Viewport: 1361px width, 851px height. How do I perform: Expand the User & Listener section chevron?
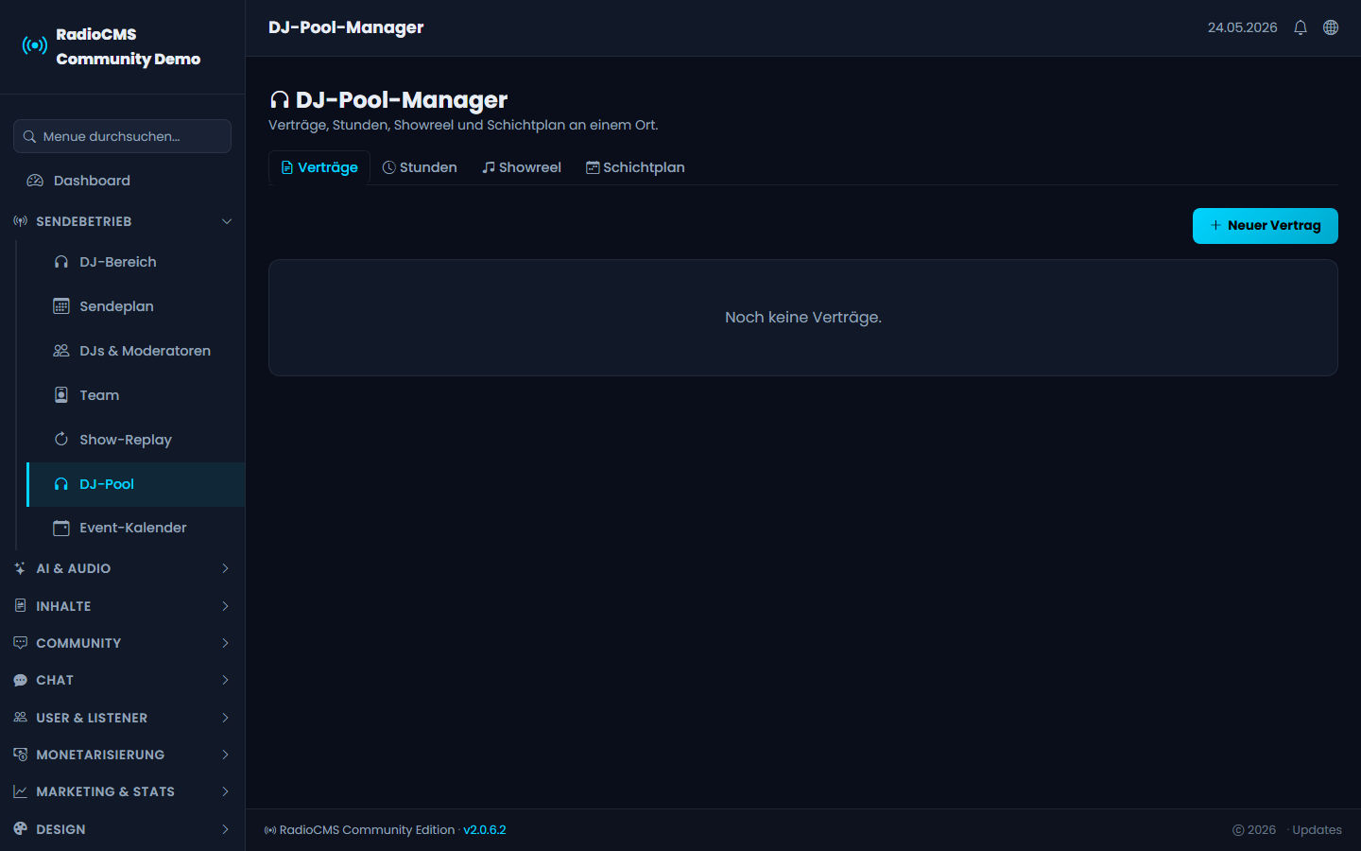pos(225,718)
